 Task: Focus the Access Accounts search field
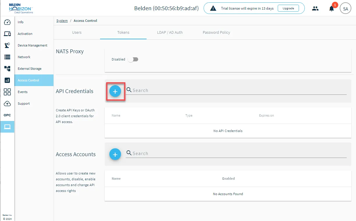pyautogui.click(x=236, y=154)
